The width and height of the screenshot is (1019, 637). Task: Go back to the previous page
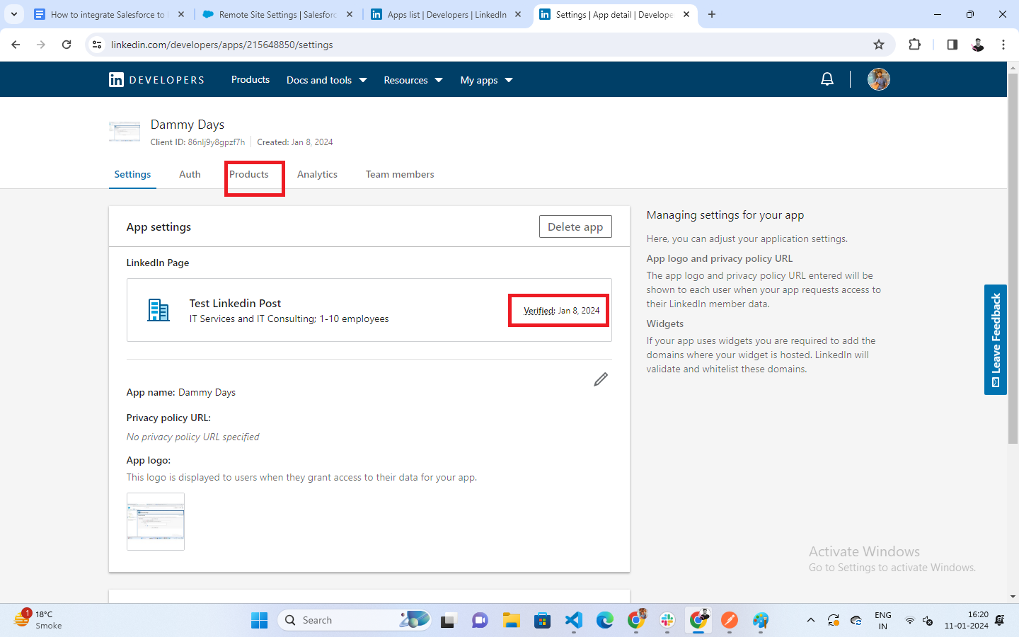pos(16,45)
